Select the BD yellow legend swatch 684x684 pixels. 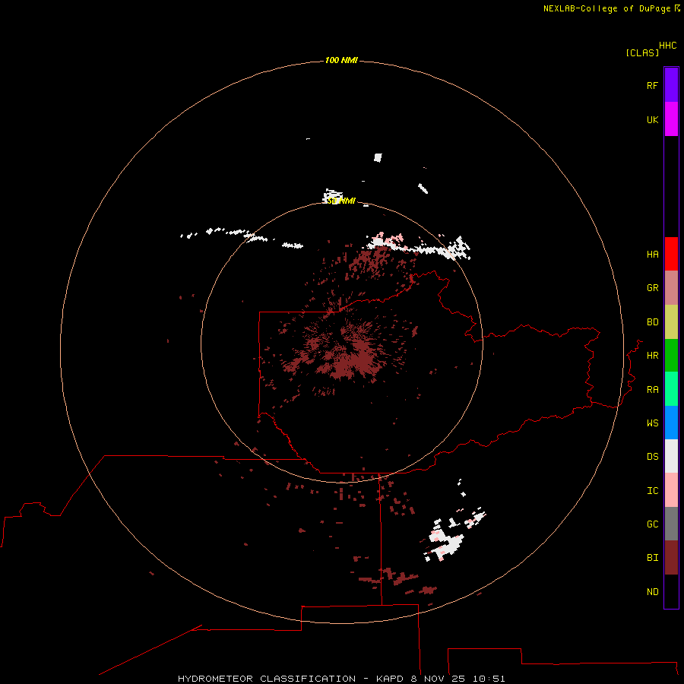(671, 322)
